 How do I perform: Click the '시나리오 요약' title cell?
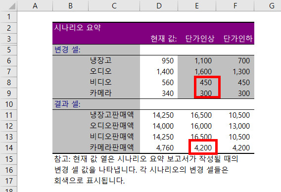click(x=78, y=28)
